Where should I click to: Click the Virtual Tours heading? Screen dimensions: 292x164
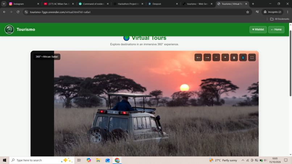pyautogui.click(x=149, y=38)
